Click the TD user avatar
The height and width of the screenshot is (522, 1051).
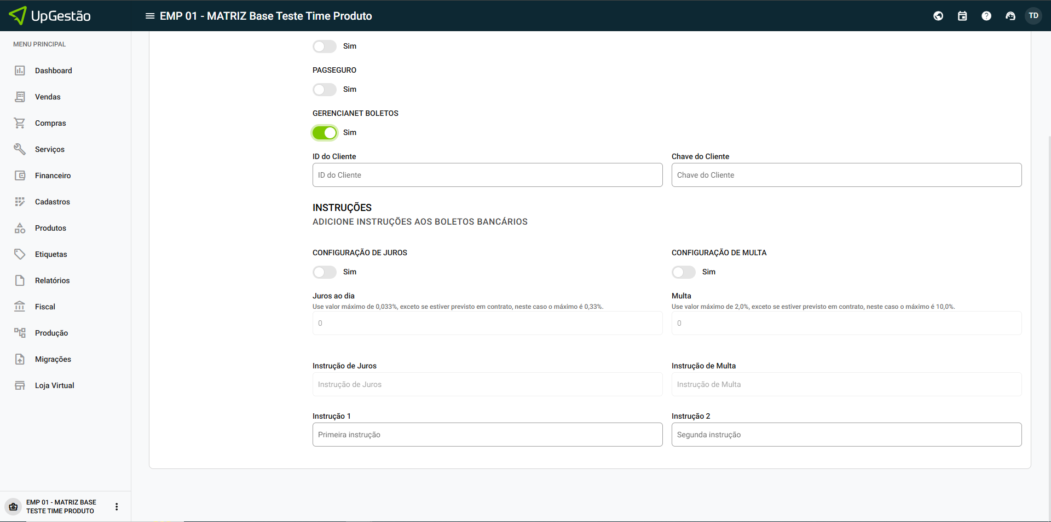coord(1033,16)
